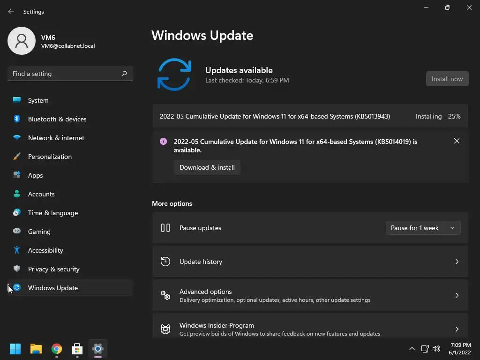
Task: Click the search magnifier in Find a setting
Action: click(x=124, y=74)
